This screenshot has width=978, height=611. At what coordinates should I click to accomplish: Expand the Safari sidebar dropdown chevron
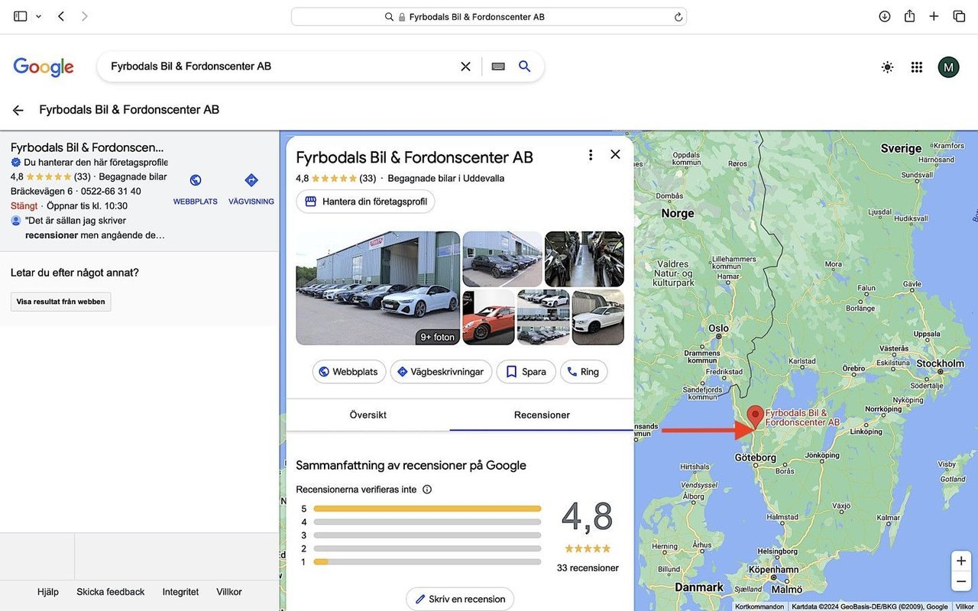[x=38, y=17]
